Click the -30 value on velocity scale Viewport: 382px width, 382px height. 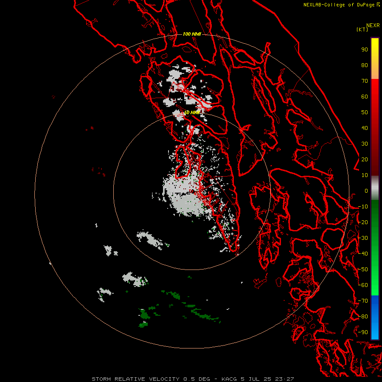[x=363, y=238]
